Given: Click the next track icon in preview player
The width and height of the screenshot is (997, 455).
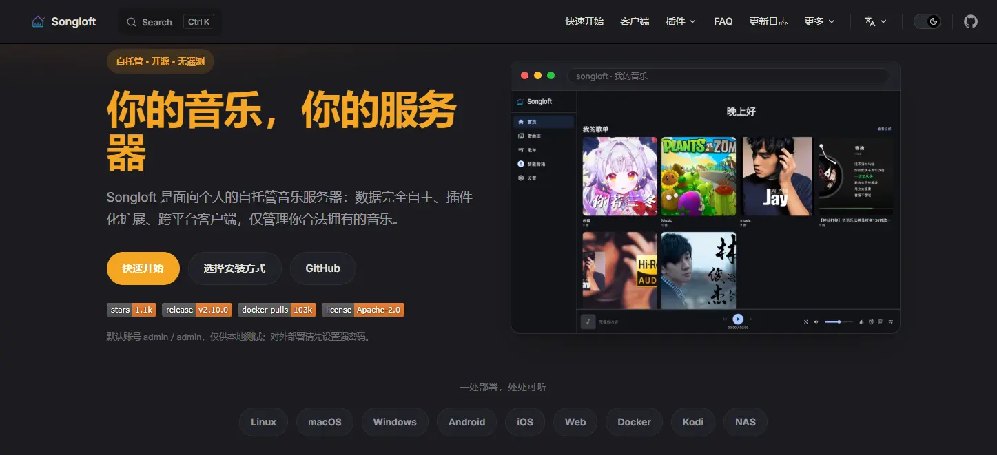Looking at the screenshot, I should point(751,319).
